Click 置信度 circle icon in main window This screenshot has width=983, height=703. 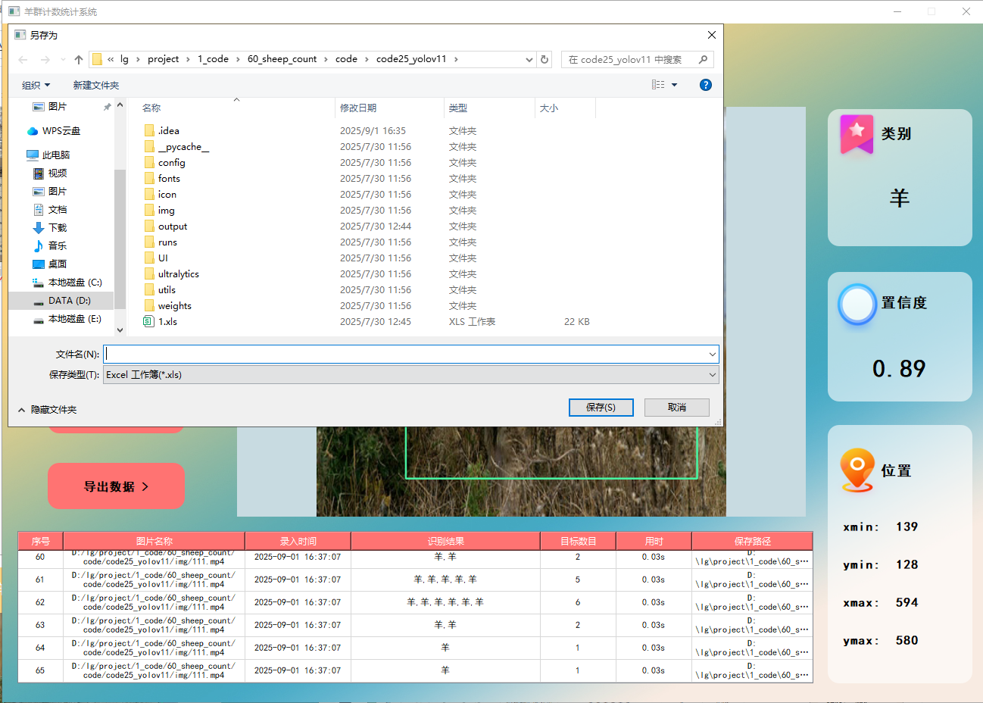857,305
